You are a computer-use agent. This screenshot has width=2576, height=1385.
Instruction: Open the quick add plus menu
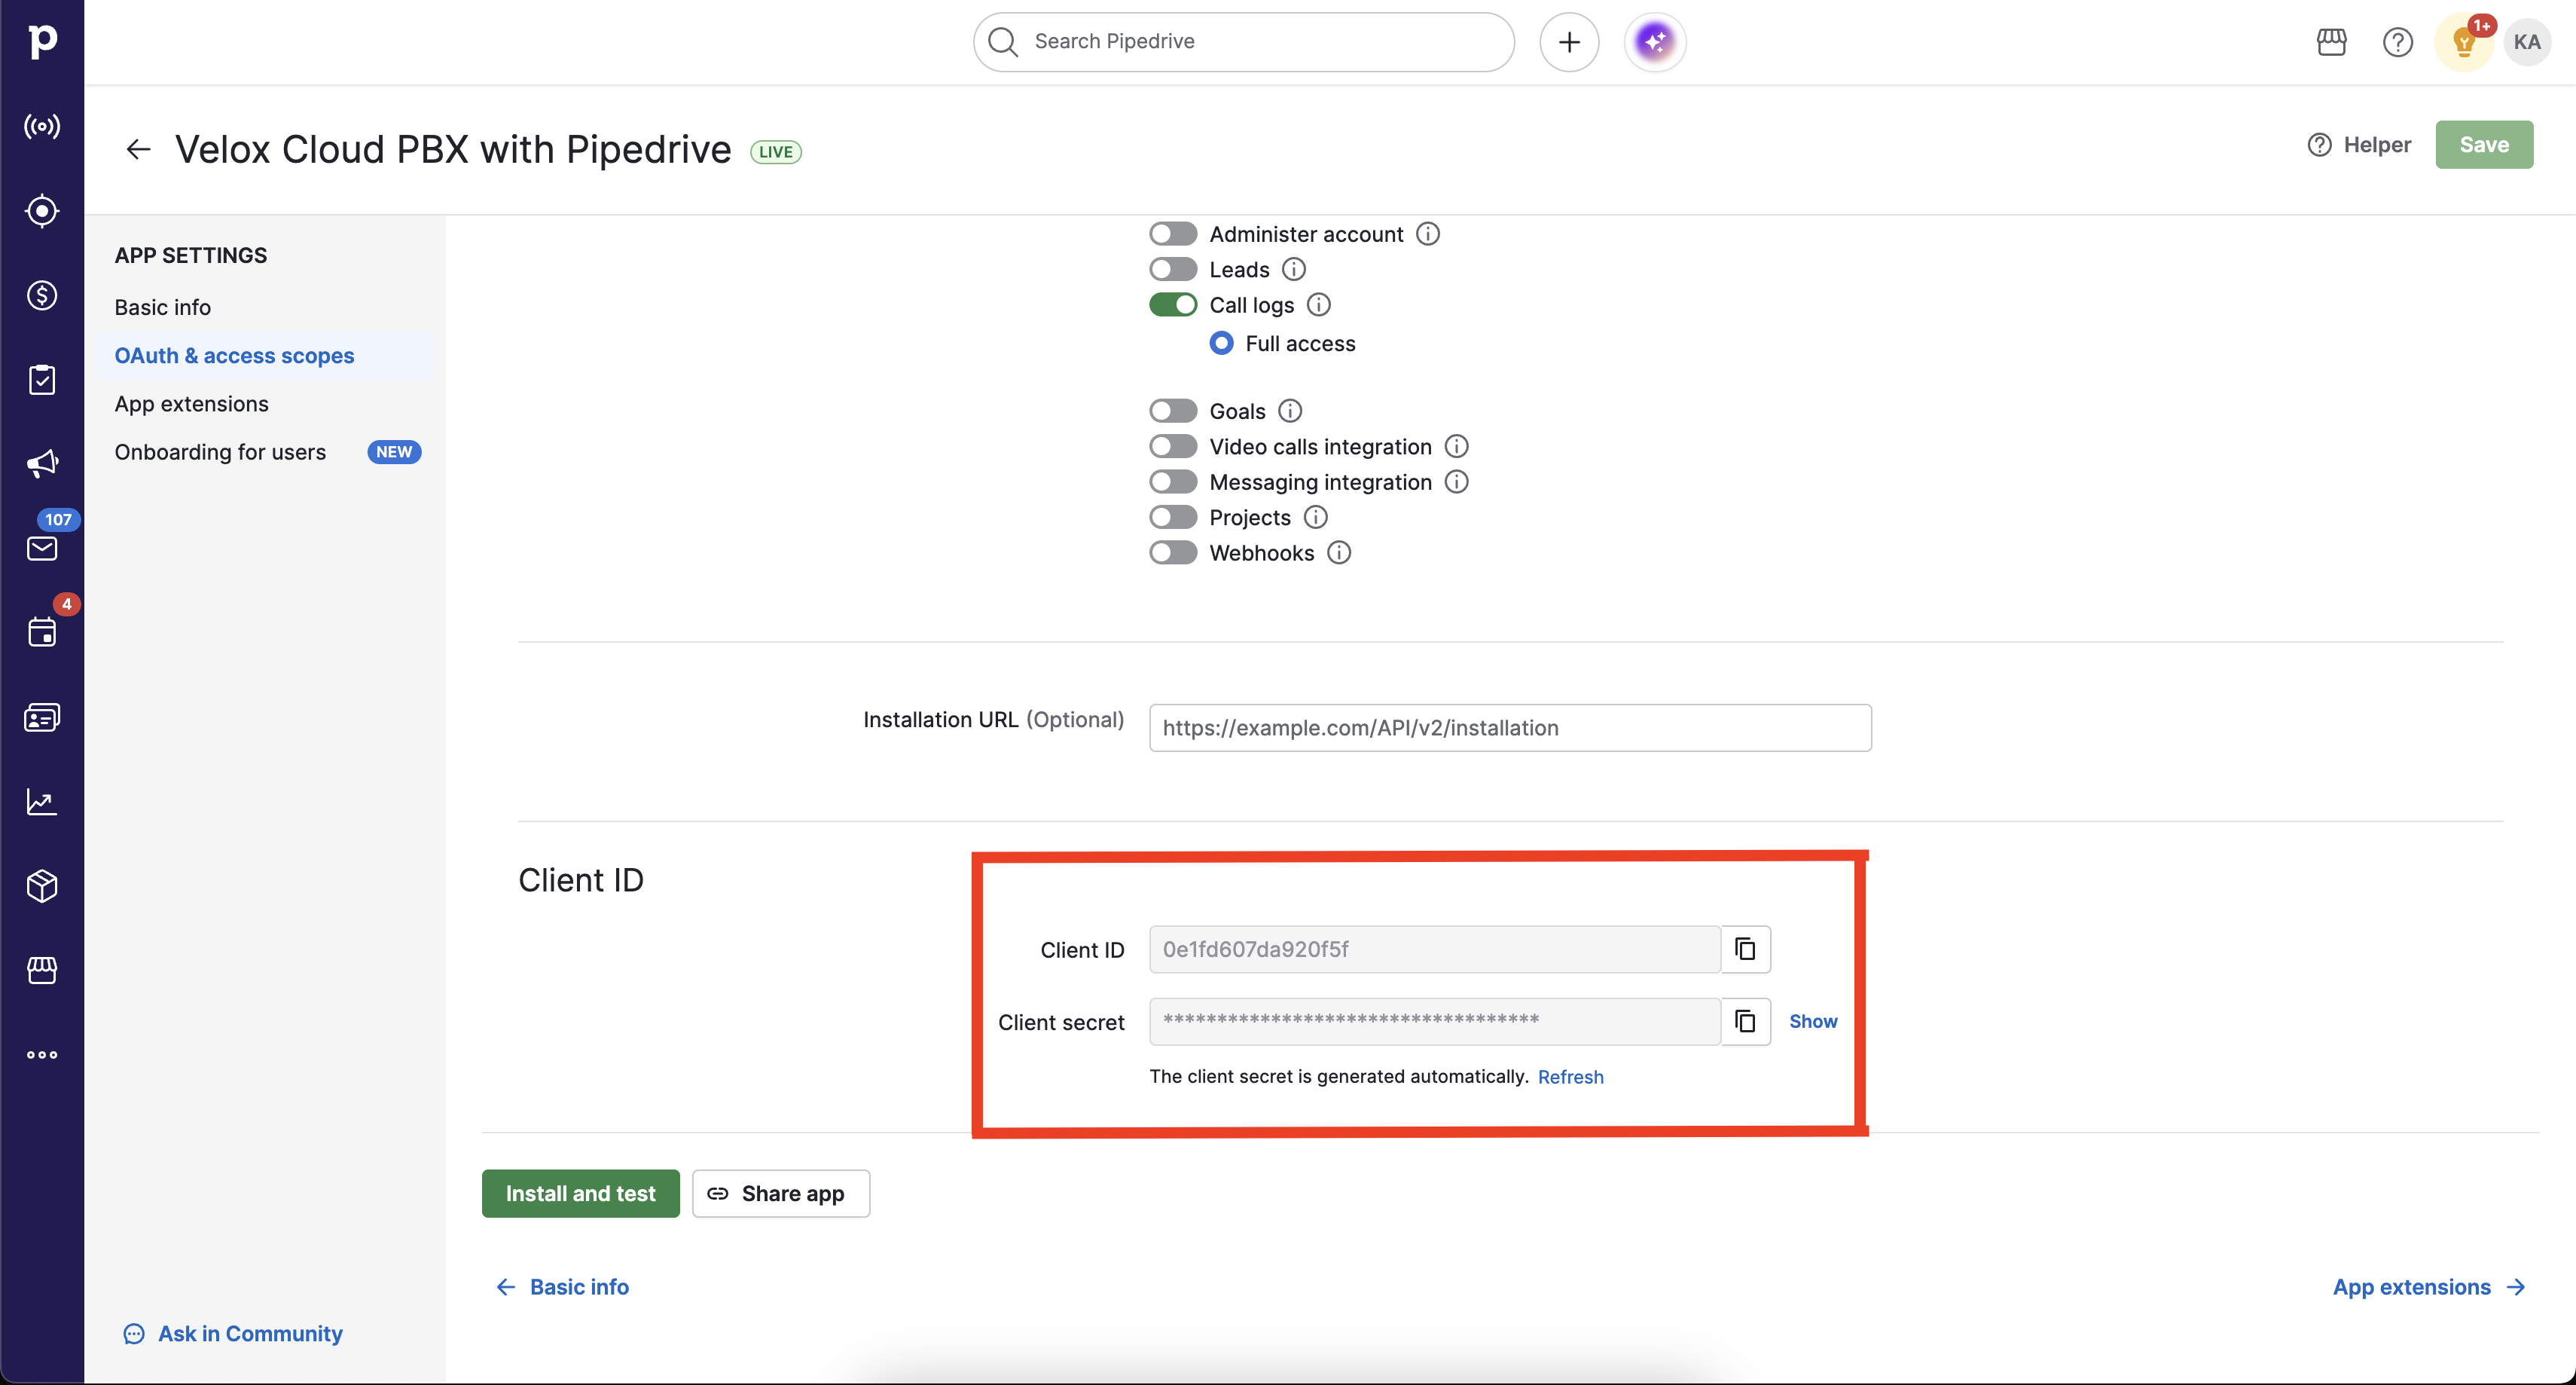pos(1569,42)
